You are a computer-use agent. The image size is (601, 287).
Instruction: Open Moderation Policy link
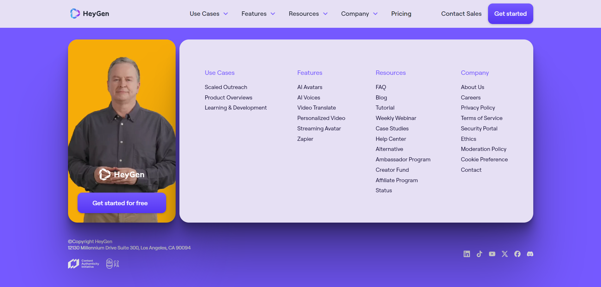click(484, 149)
